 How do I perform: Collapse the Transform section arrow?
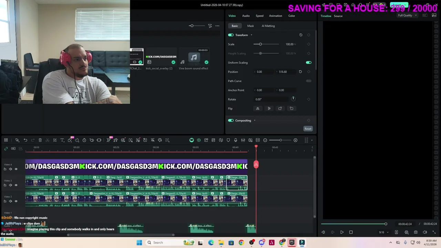[x=251, y=35]
